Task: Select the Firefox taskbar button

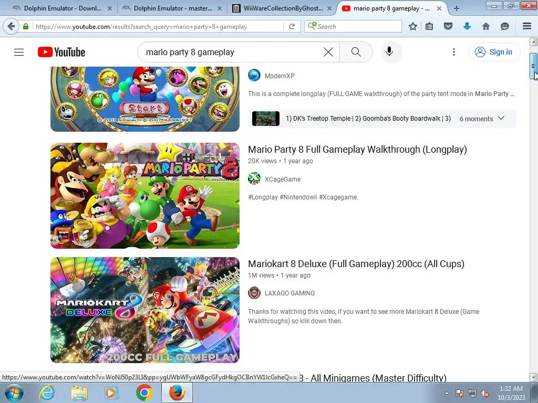Action: tap(177, 393)
